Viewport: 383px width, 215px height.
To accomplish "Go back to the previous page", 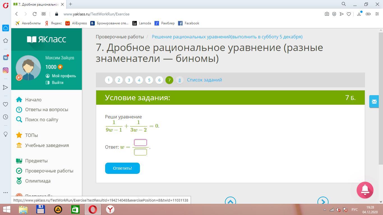I will click(x=17, y=14).
